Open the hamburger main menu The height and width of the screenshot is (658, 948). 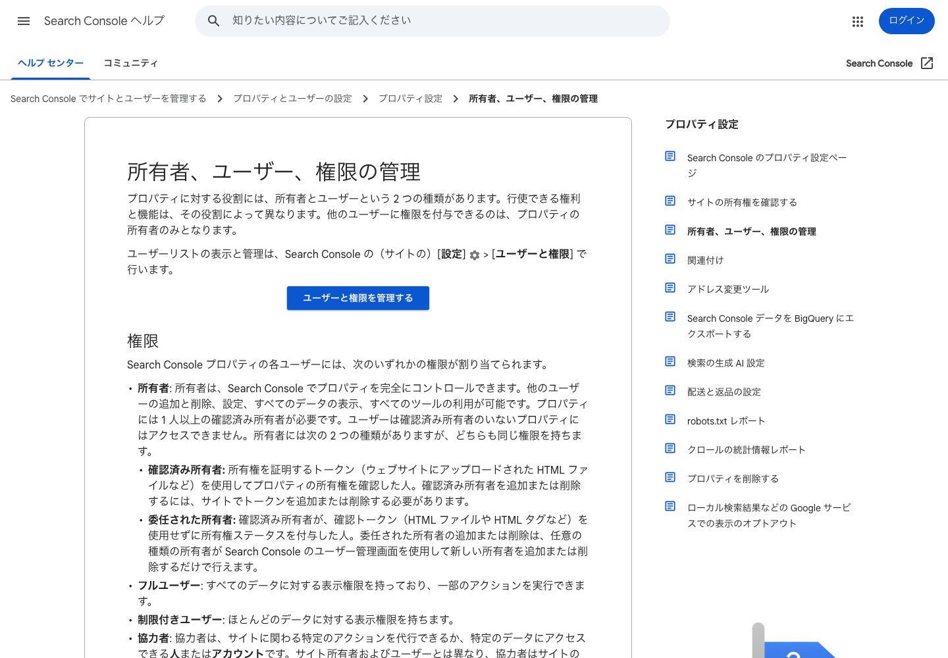(24, 21)
